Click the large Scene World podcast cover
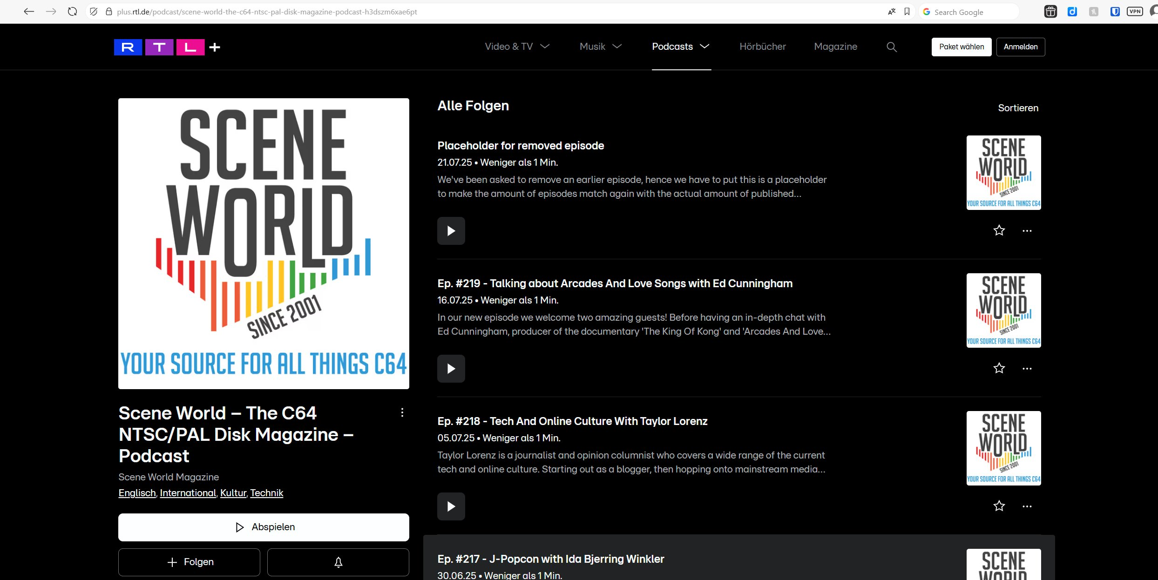The image size is (1158, 580). (264, 243)
